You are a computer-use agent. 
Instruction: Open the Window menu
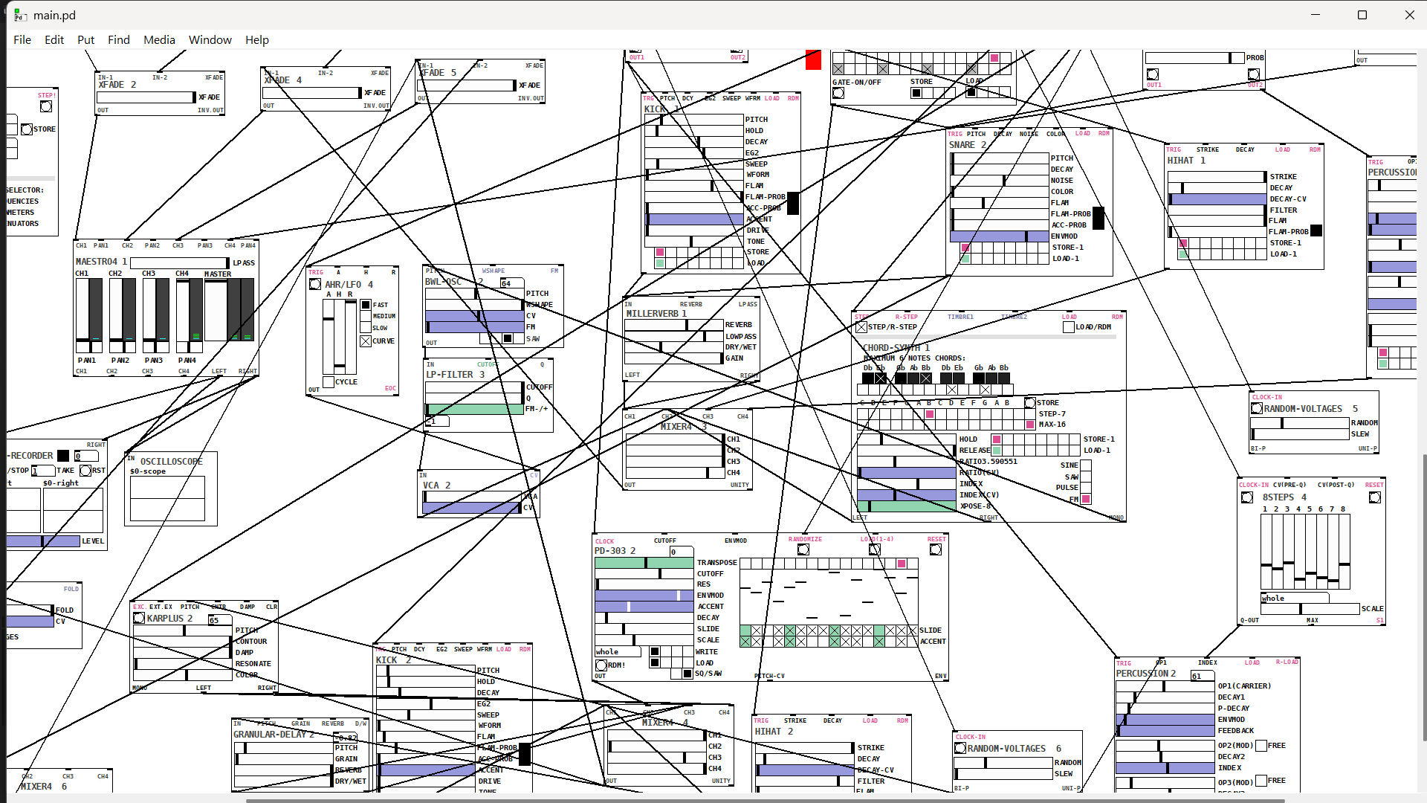pos(210,40)
